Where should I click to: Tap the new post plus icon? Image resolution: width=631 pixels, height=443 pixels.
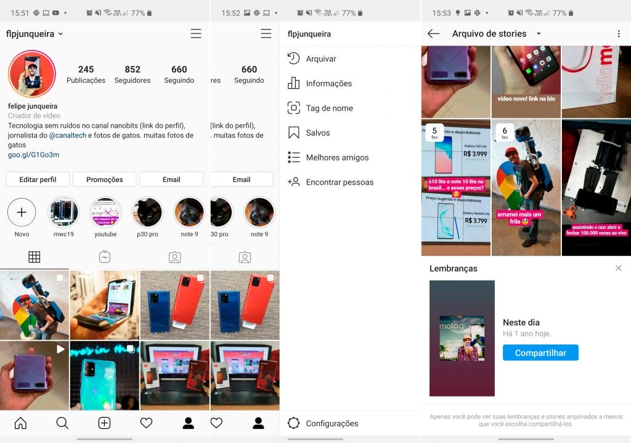tap(104, 423)
